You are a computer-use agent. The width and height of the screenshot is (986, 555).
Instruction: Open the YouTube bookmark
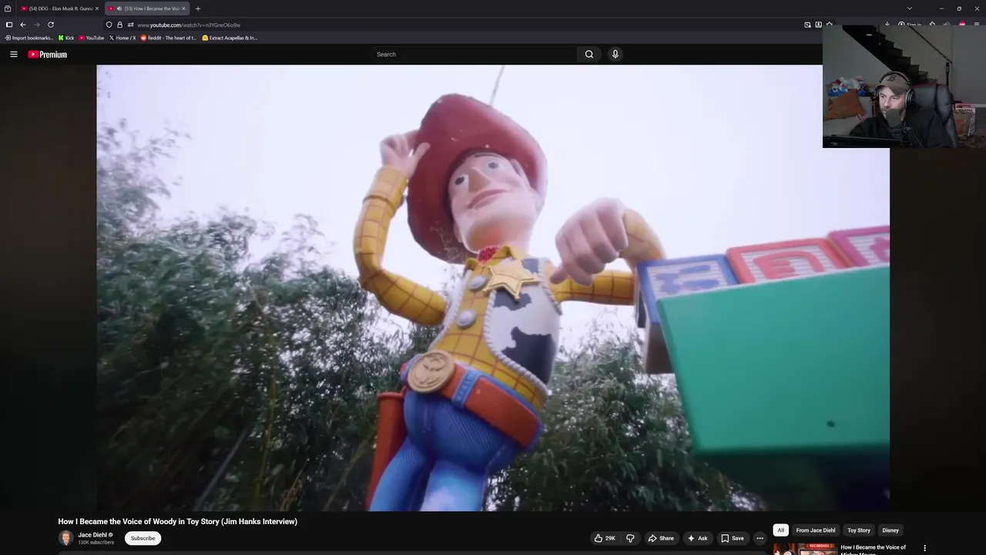pos(92,38)
